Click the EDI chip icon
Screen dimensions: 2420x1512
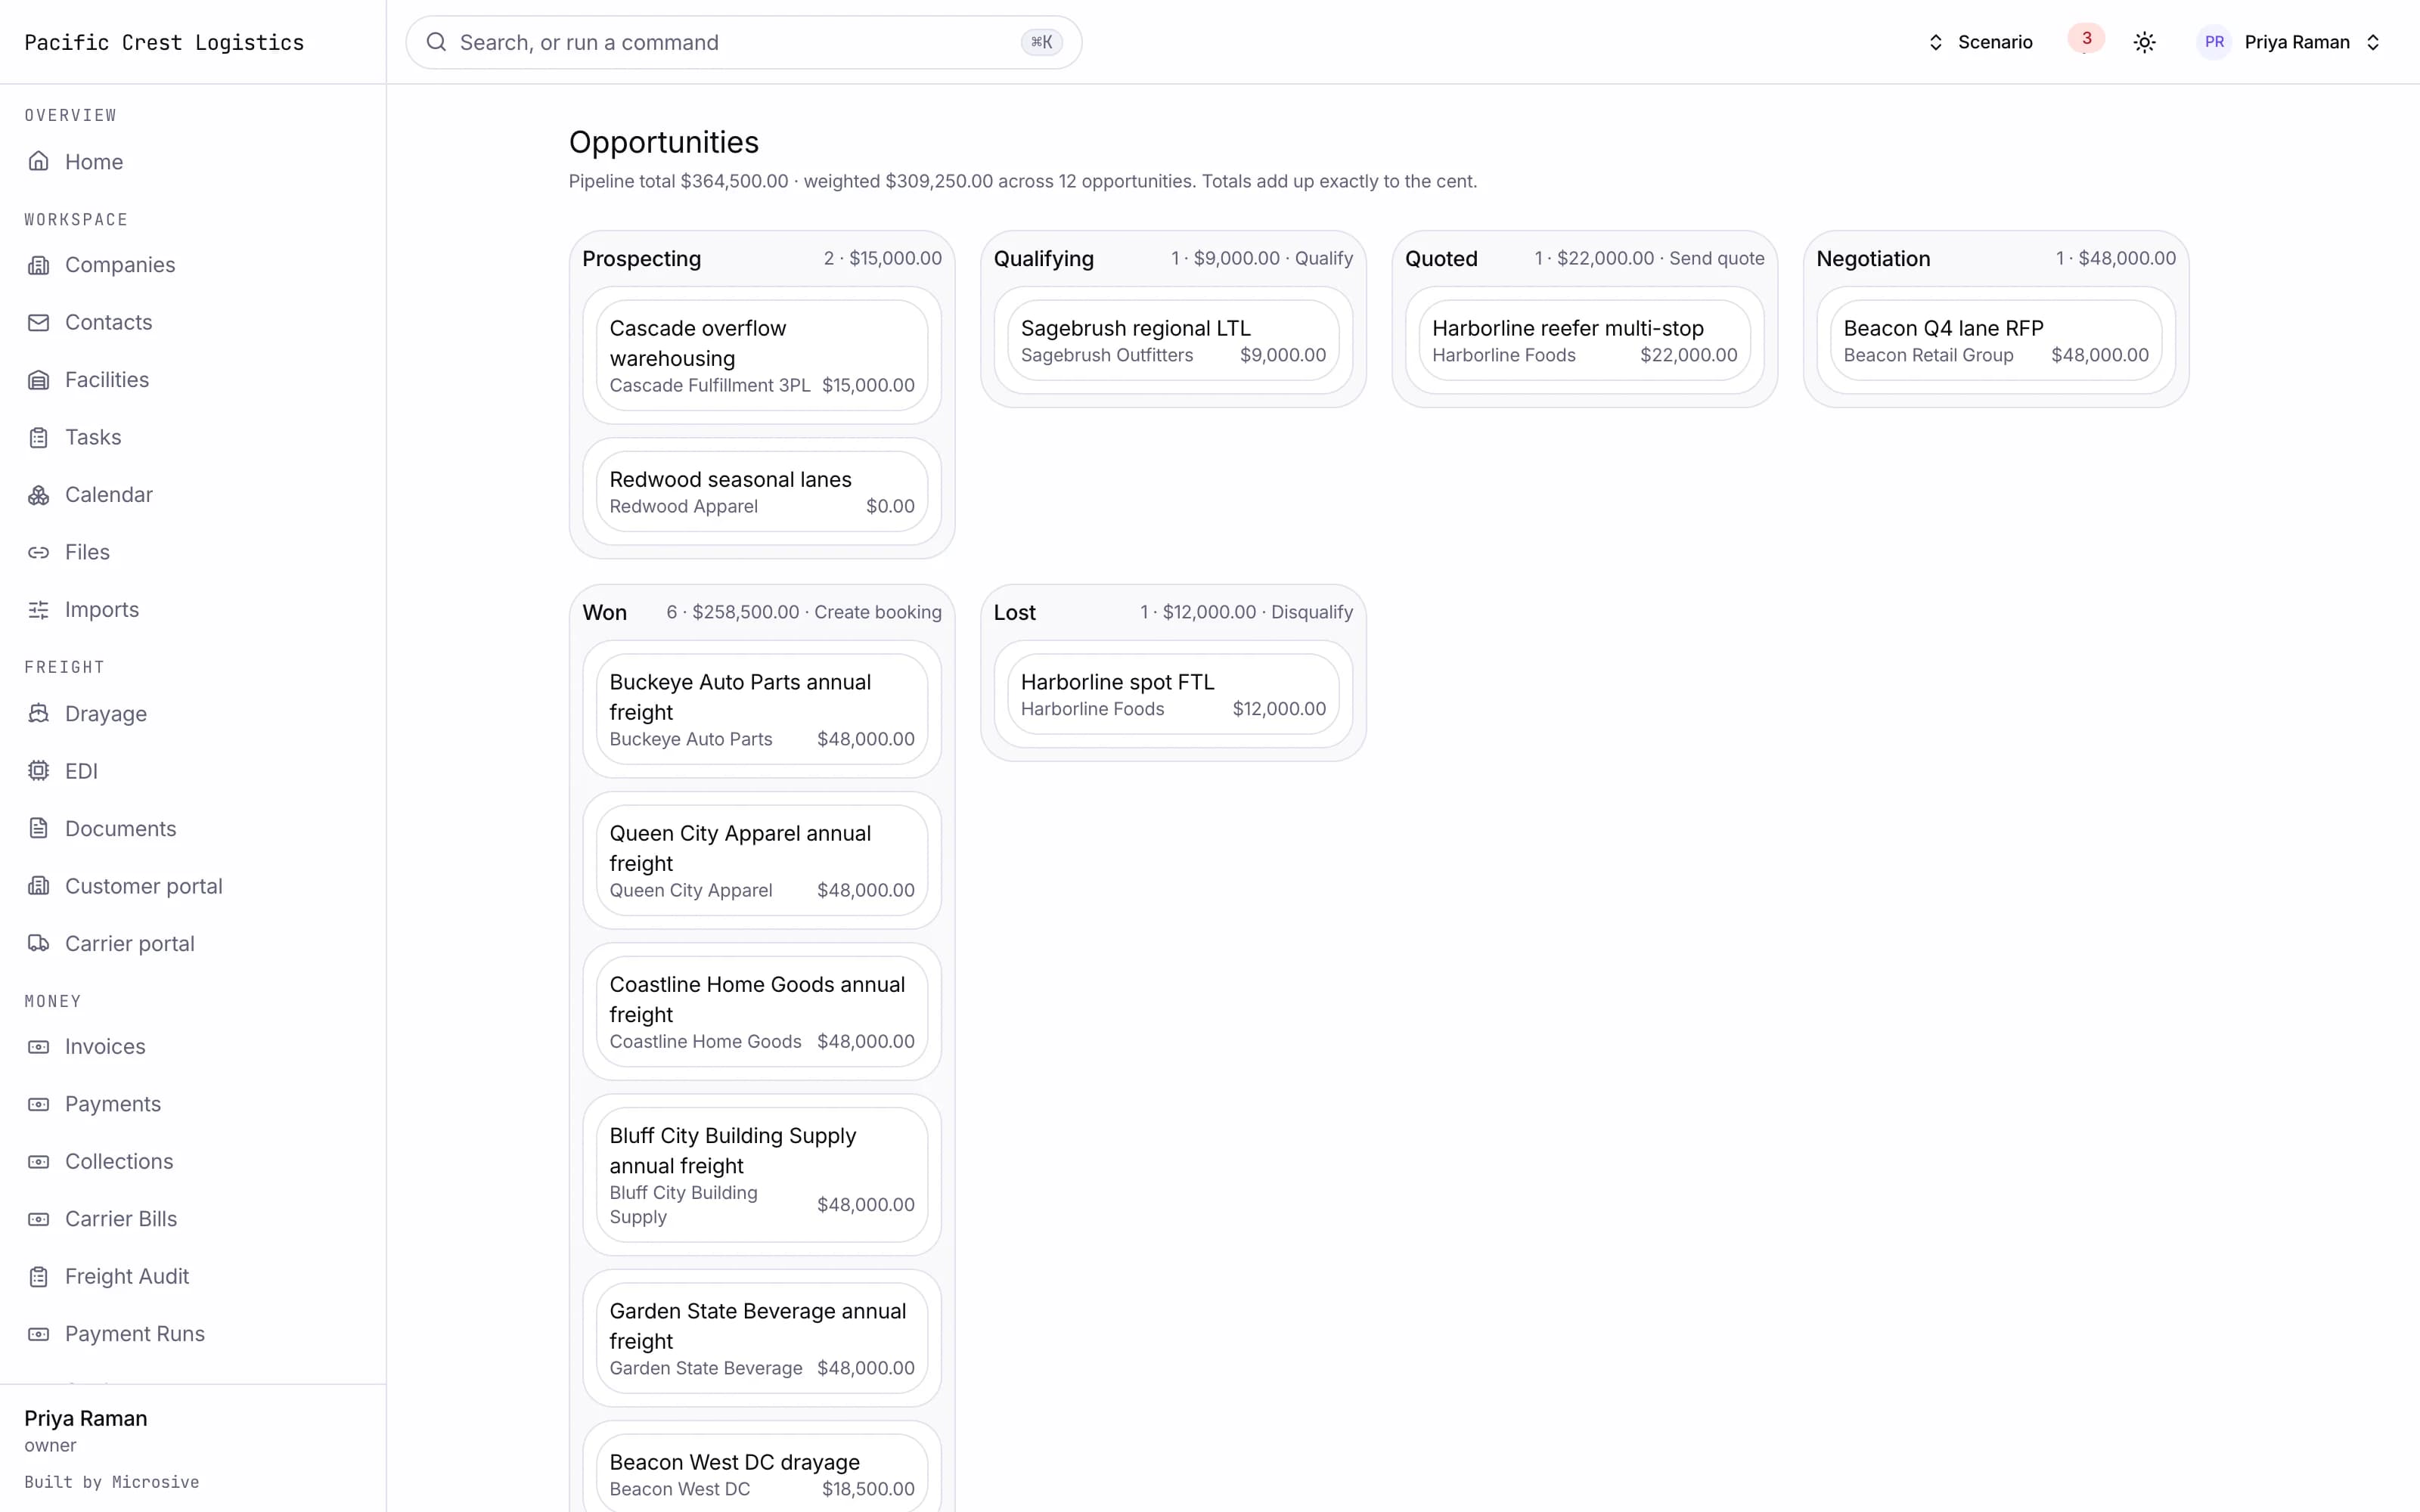click(x=38, y=771)
